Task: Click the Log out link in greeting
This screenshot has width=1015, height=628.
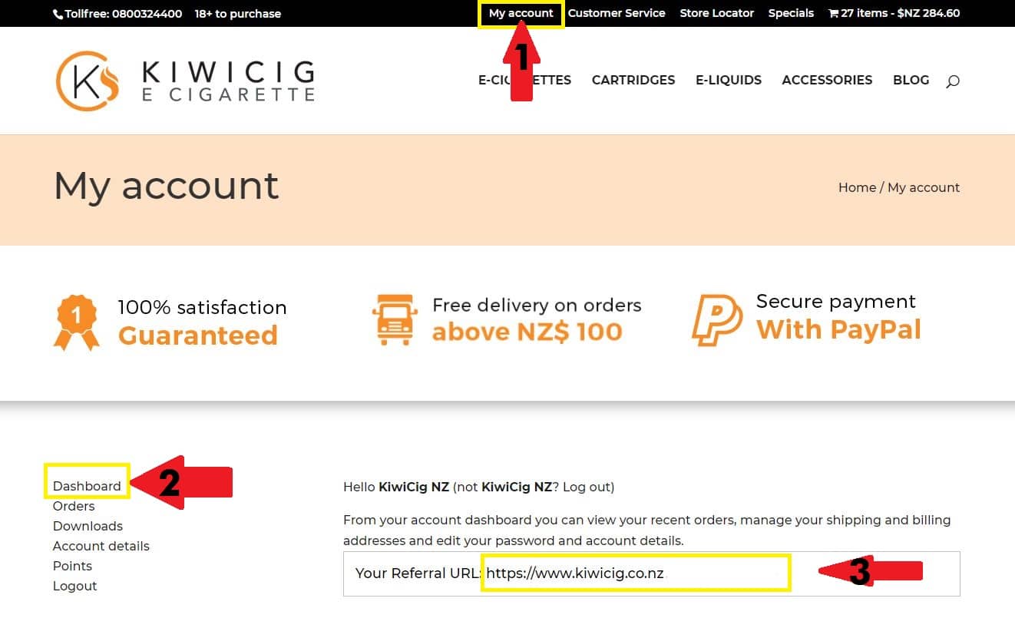Action: [x=587, y=487]
